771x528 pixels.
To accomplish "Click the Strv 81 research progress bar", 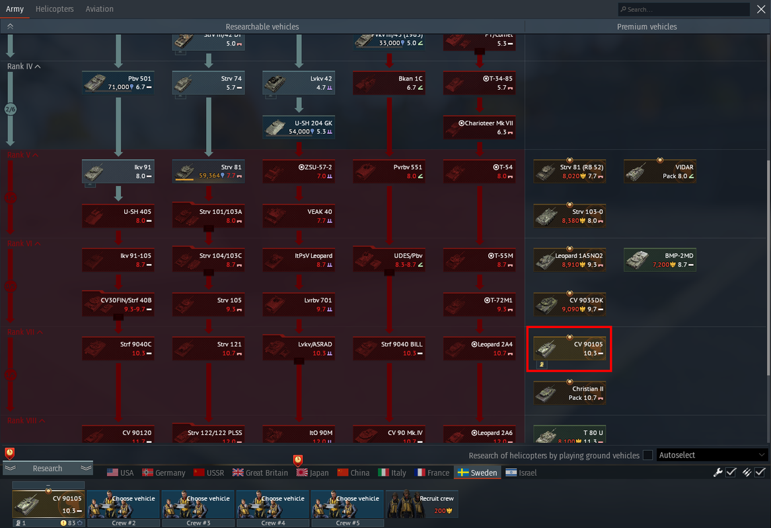I will tap(184, 180).
